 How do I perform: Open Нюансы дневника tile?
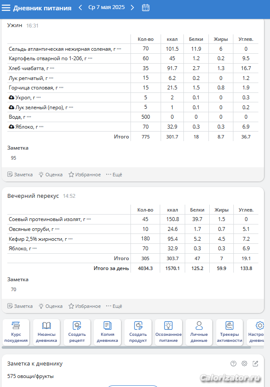click(x=47, y=332)
